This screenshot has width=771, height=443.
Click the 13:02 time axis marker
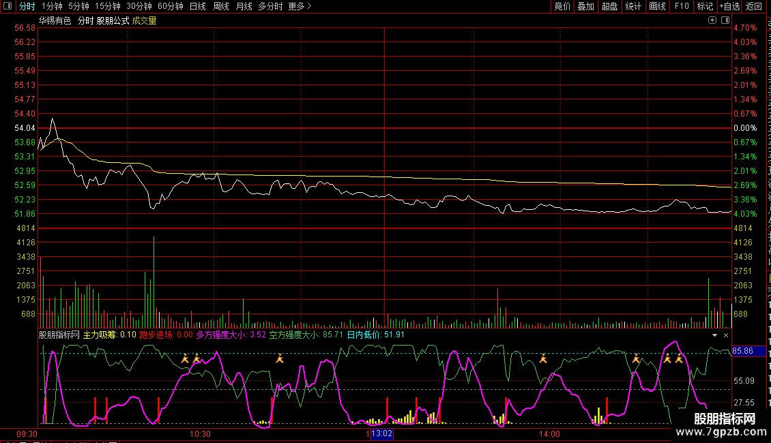381,433
